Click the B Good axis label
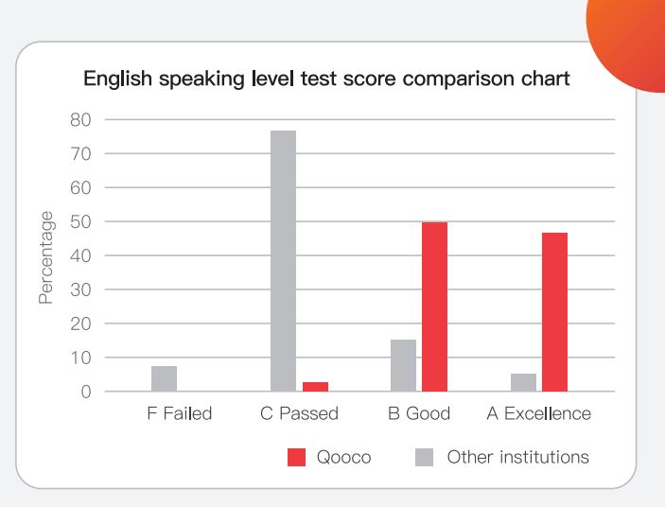 tap(419, 414)
